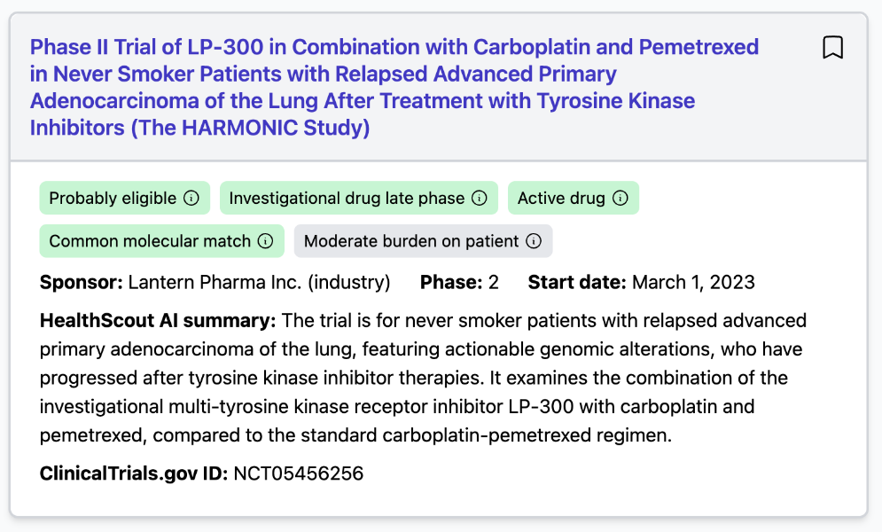The width and height of the screenshot is (882, 532).
Task: Open info icon for Investigational drug late phase
Action: click(480, 199)
